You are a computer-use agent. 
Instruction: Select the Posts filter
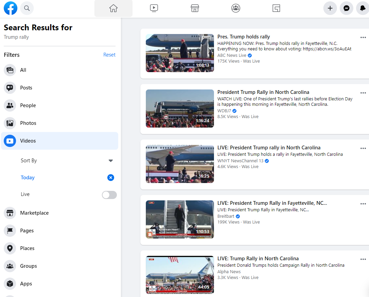point(60,88)
